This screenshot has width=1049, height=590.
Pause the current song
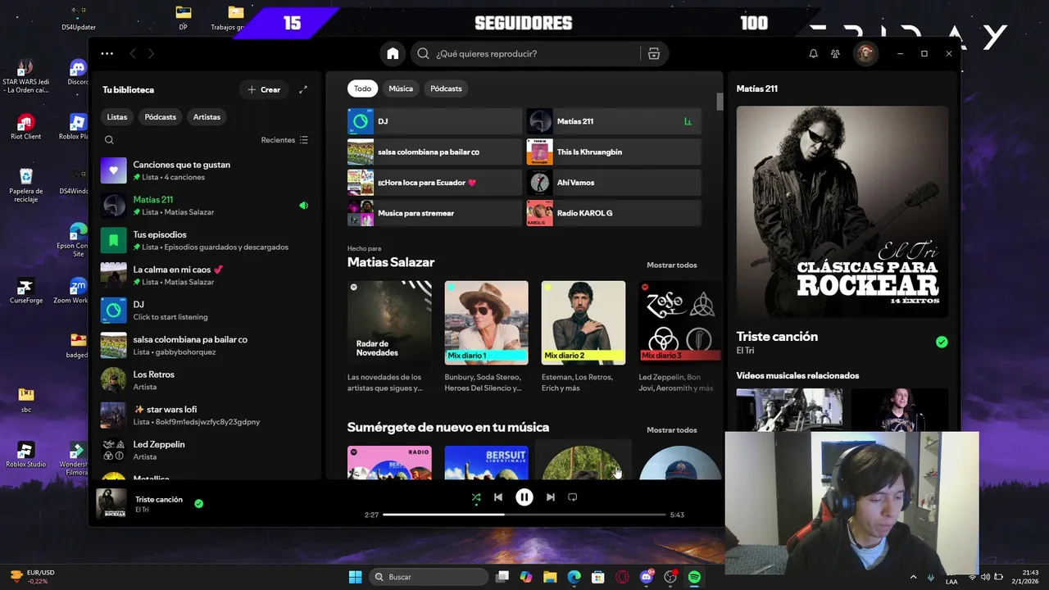(524, 497)
